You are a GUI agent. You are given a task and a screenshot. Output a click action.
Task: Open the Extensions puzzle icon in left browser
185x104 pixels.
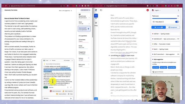pos(82,6)
